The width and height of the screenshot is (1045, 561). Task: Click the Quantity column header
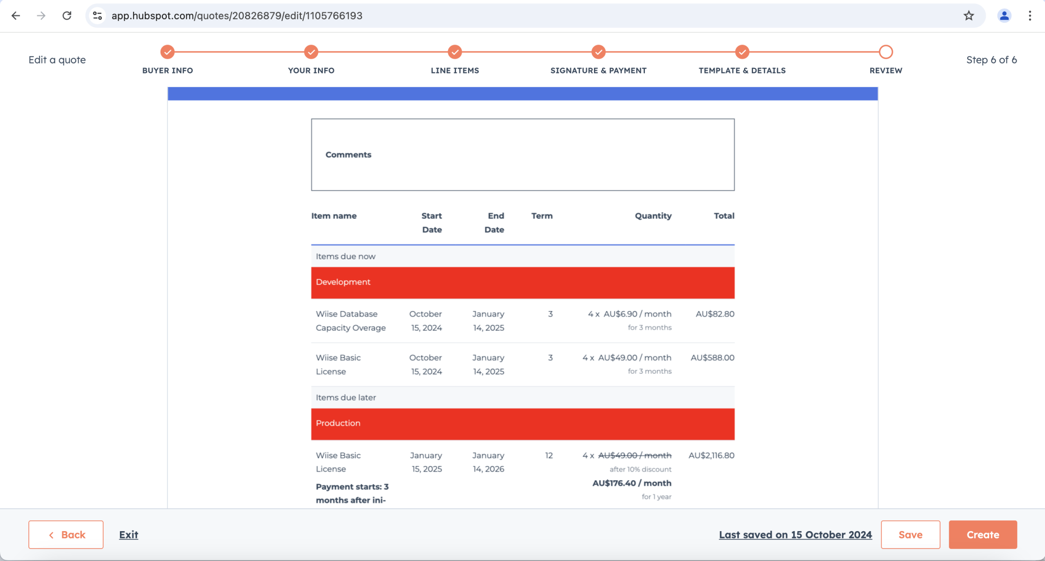[653, 216]
